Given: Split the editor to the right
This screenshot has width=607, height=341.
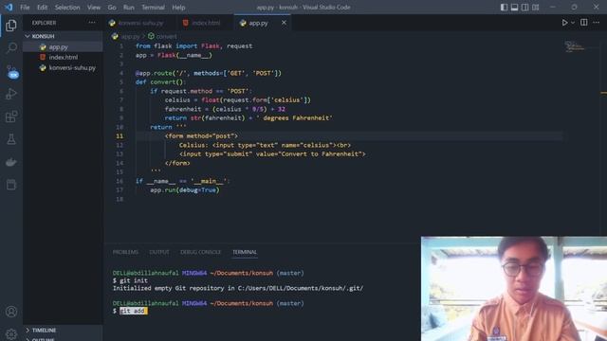Looking at the screenshot, I should click(x=584, y=23).
